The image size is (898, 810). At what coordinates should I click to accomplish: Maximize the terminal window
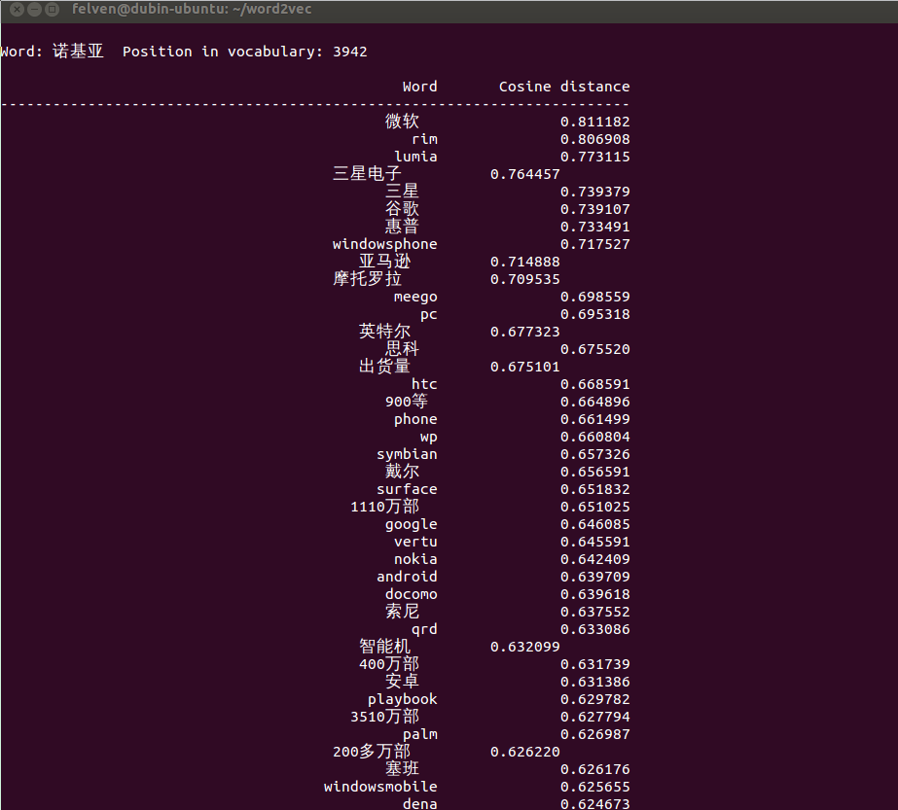click(53, 9)
